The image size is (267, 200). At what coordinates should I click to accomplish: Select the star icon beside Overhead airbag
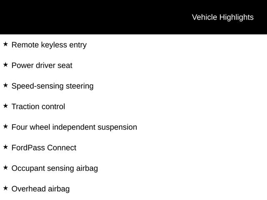tap(5, 188)
